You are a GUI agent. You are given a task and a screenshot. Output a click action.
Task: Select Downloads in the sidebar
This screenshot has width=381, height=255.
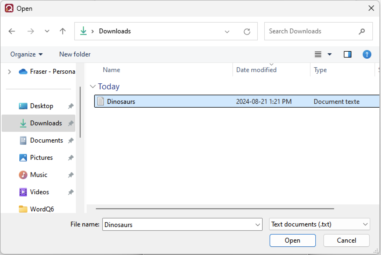pyautogui.click(x=38, y=123)
